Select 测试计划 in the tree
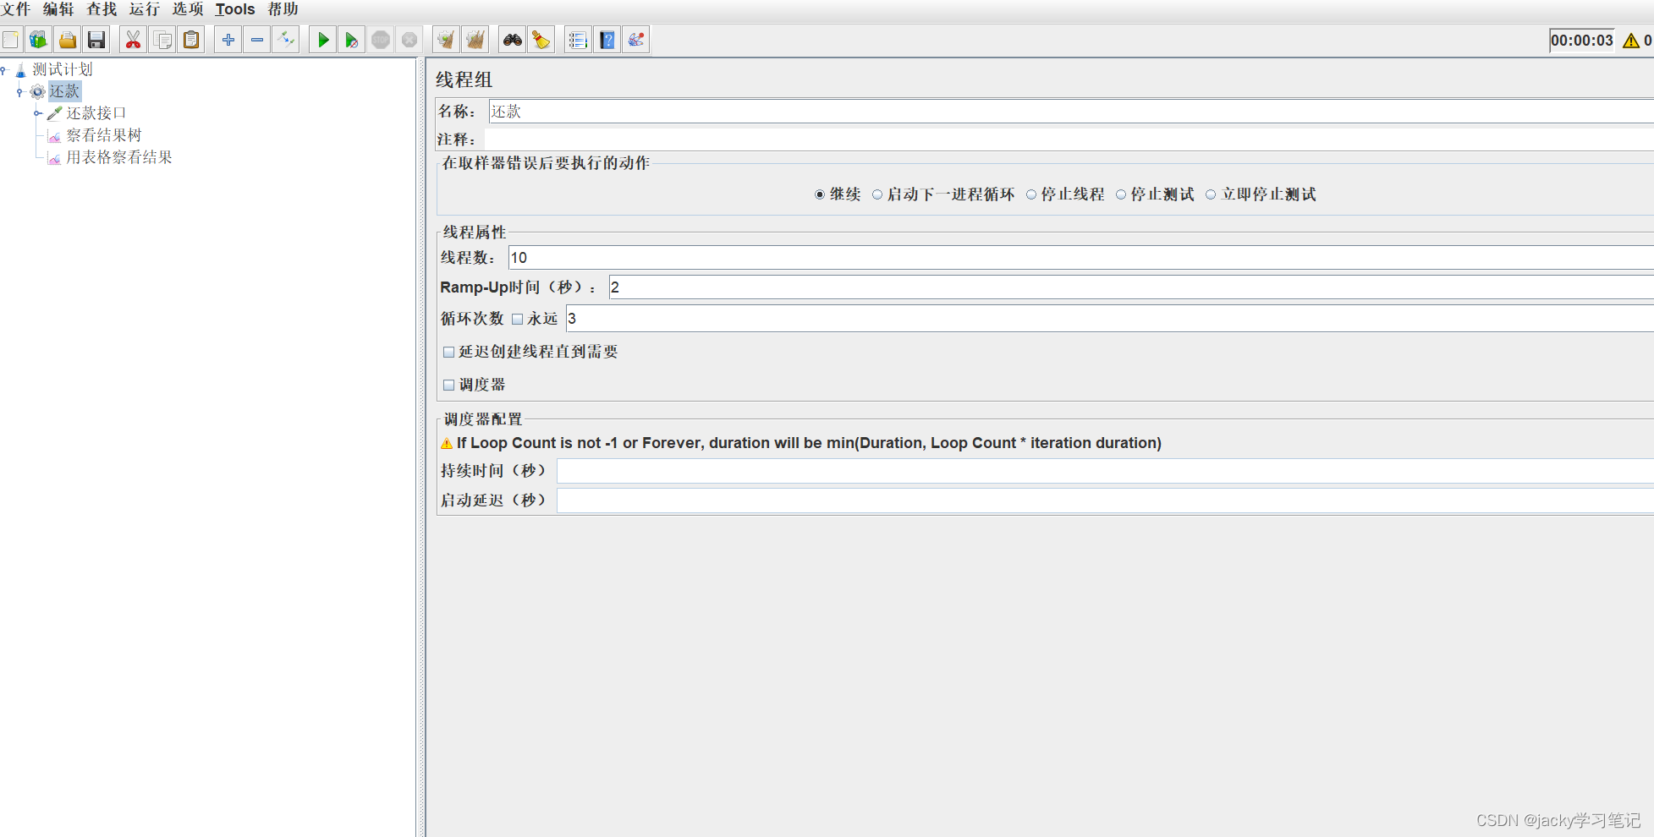This screenshot has height=837, width=1654. 62,70
